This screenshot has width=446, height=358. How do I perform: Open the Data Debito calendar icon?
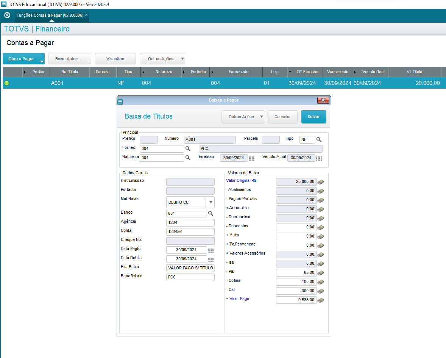[211, 259]
